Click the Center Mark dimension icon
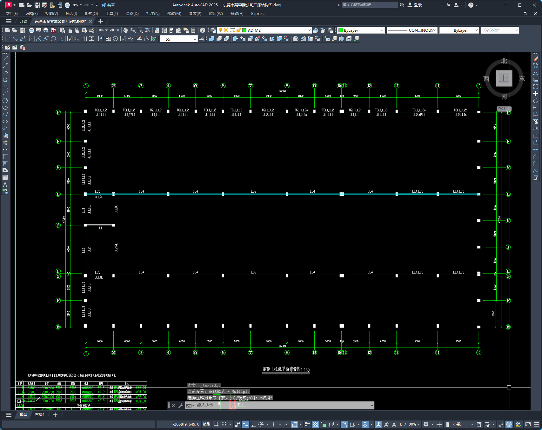Viewport: 542px width, 430px height. (x=116, y=39)
